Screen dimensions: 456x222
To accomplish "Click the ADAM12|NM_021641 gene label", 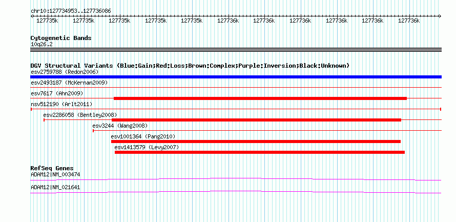I will point(55,188).
